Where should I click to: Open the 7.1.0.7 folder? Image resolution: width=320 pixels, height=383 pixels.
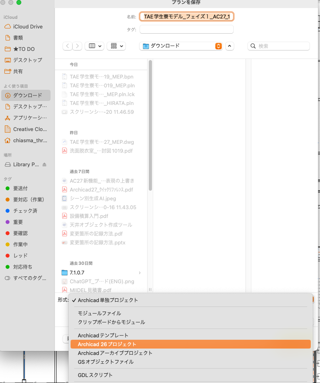[101, 272]
